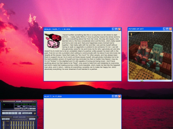Close the PICTURES OF US!!! window

(x=170, y=29)
